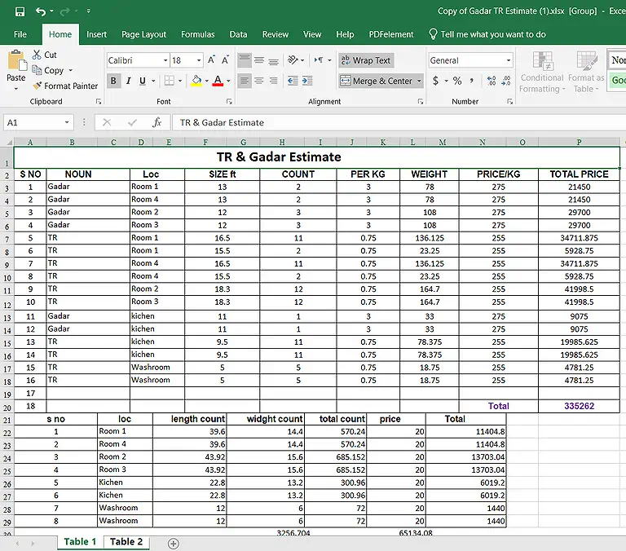Add new sheet with plus button
This screenshot has width=626, height=551.
tap(174, 544)
